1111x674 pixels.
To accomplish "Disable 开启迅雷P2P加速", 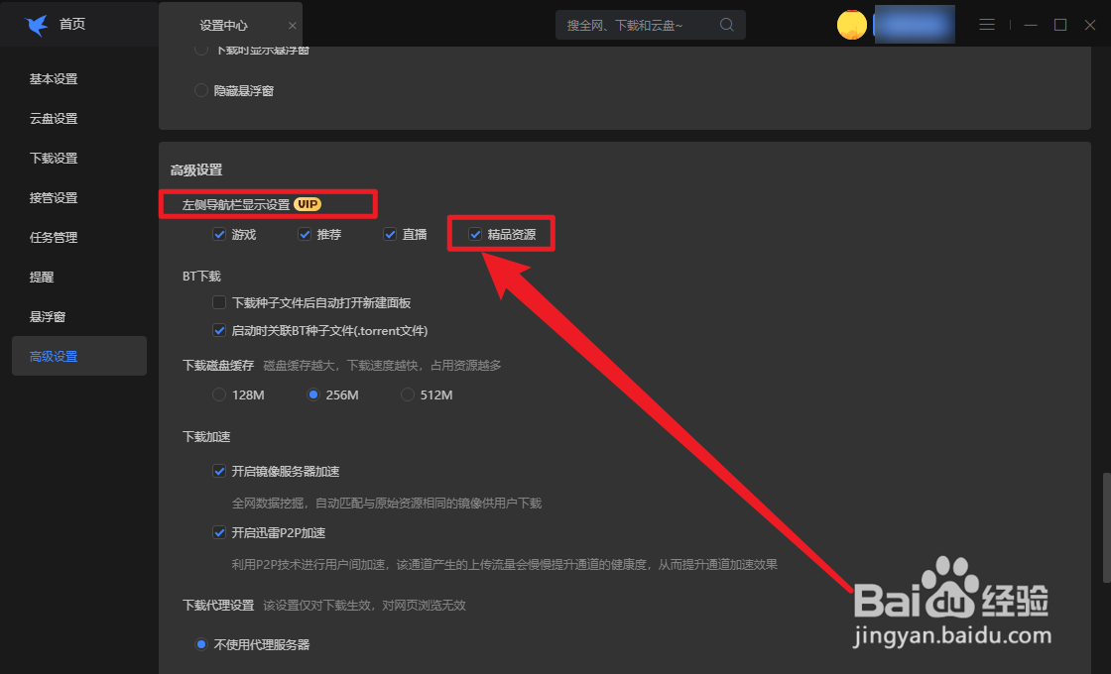I will click(x=219, y=532).
